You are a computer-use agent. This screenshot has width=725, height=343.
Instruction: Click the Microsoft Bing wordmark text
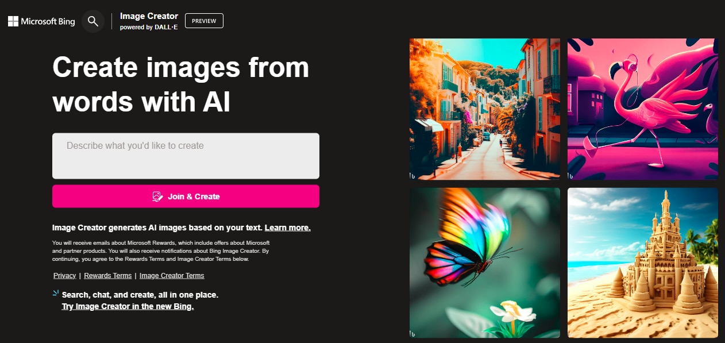pos(48,22)
